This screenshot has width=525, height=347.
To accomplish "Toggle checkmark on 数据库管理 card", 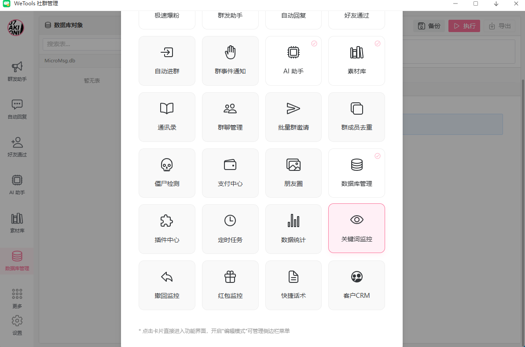I will (x=377, y=156).
